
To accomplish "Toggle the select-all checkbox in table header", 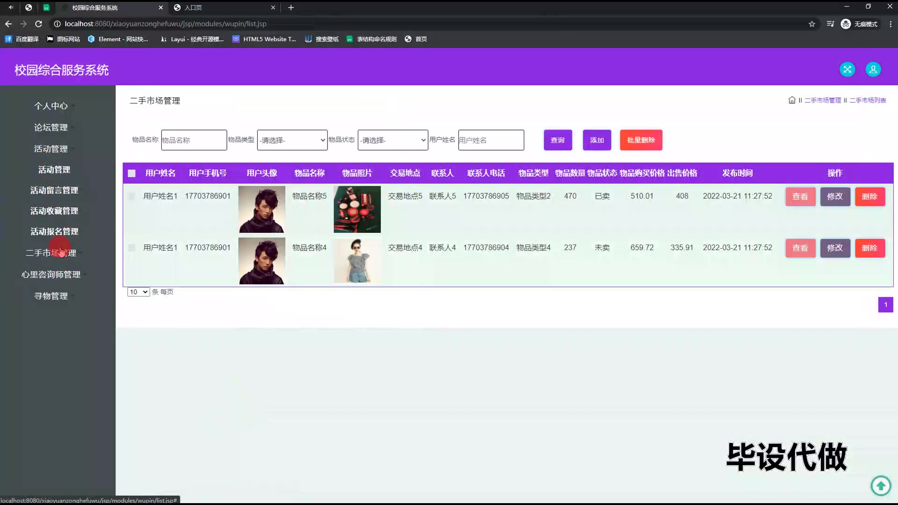I will [132, 173].
